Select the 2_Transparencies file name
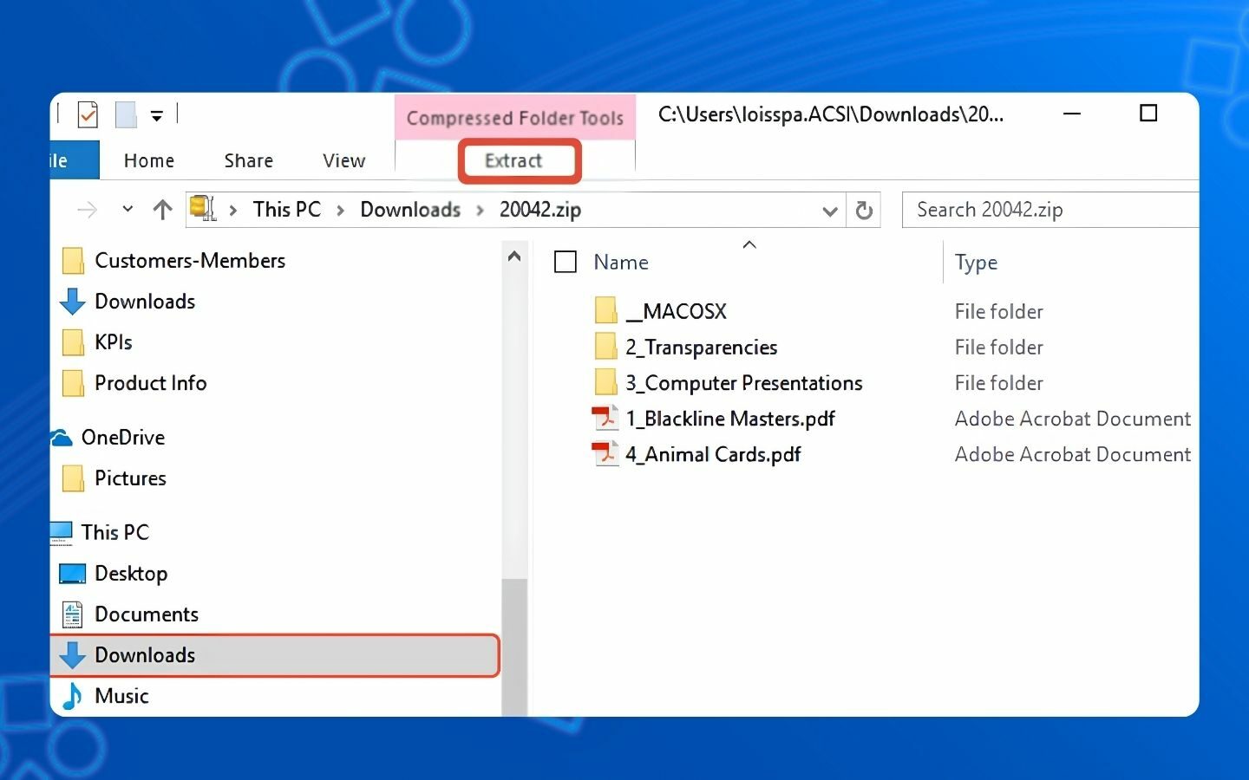 point(702,348)
